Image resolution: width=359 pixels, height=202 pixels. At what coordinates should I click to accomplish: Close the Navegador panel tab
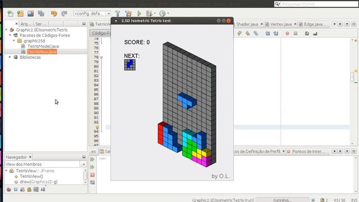click(30, 157)
